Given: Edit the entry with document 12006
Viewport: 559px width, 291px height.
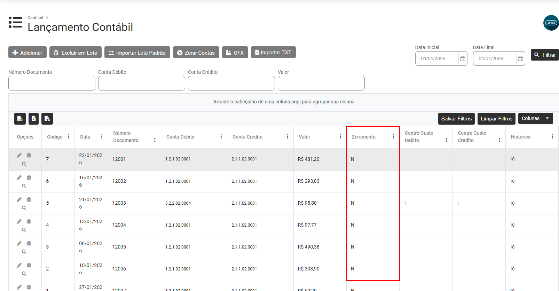Looking at the screenshot, I should pyautogui.click(x=19, y=265).
